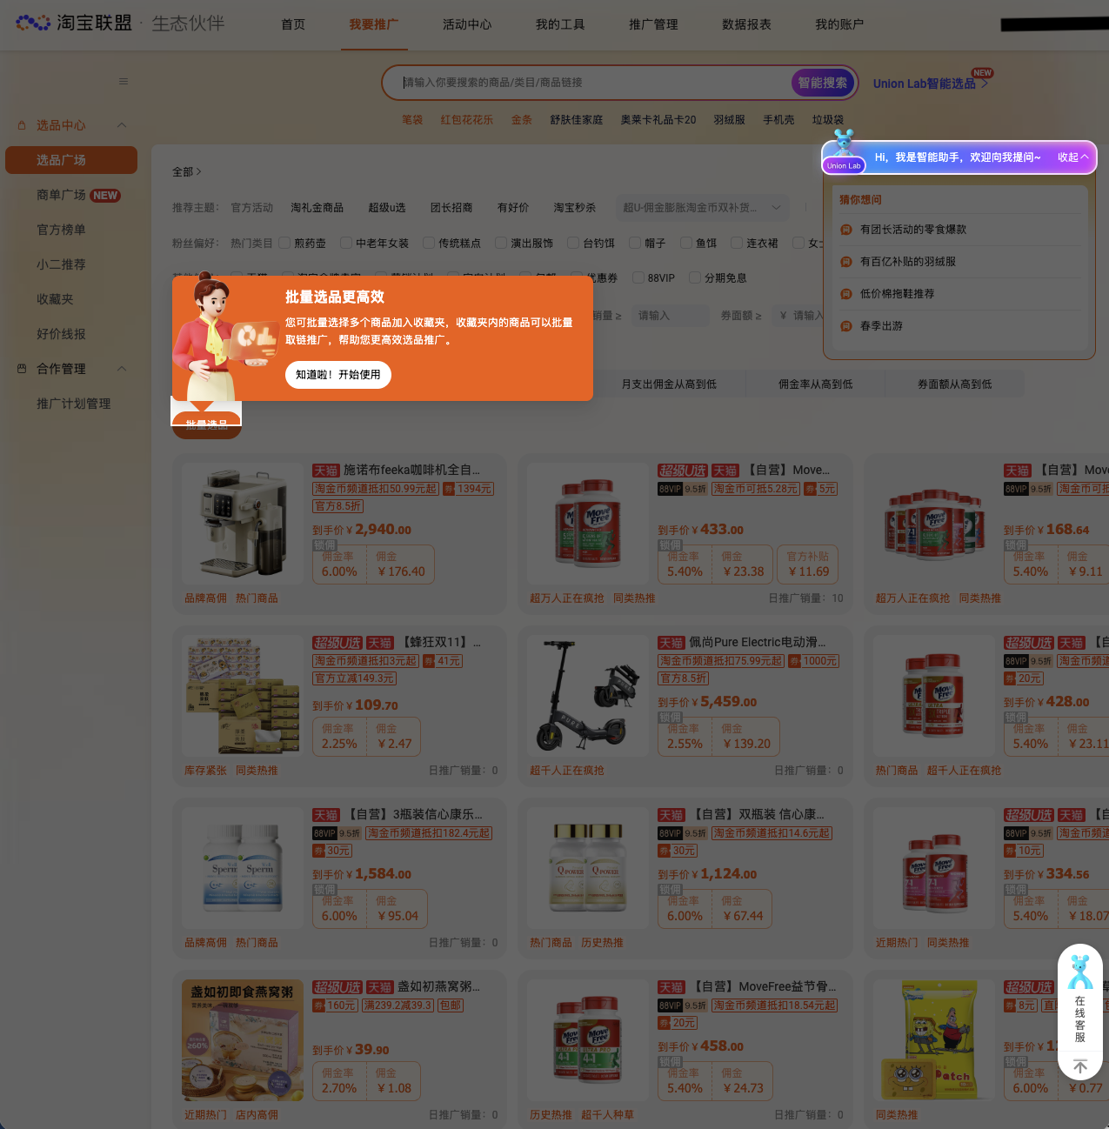The image size is (1109, 1129).
Task: Switch to the 活动中心 menu tab
Action: coord(467,25)
